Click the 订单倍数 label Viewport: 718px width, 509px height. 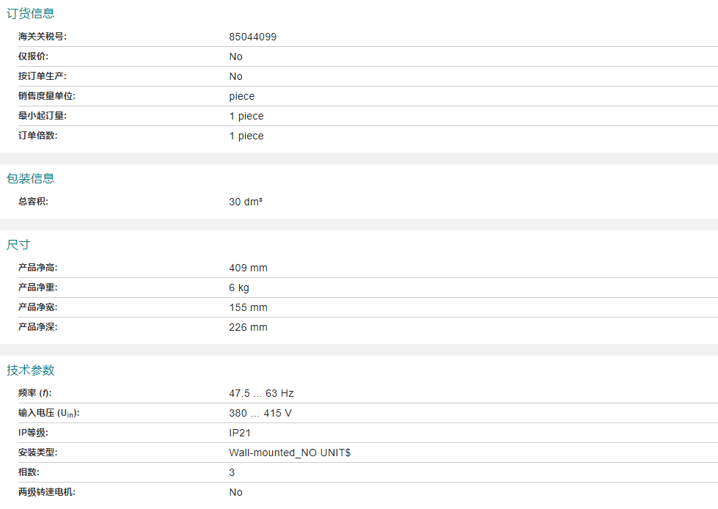tap(37, 136)
